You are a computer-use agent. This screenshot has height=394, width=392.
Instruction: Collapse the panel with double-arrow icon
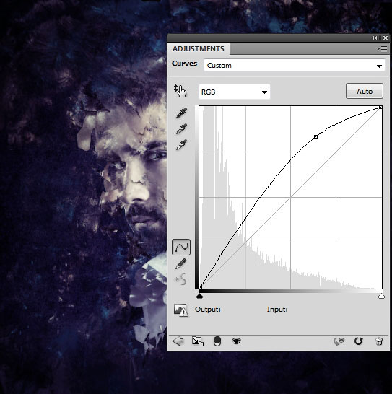tap(375, 38)
